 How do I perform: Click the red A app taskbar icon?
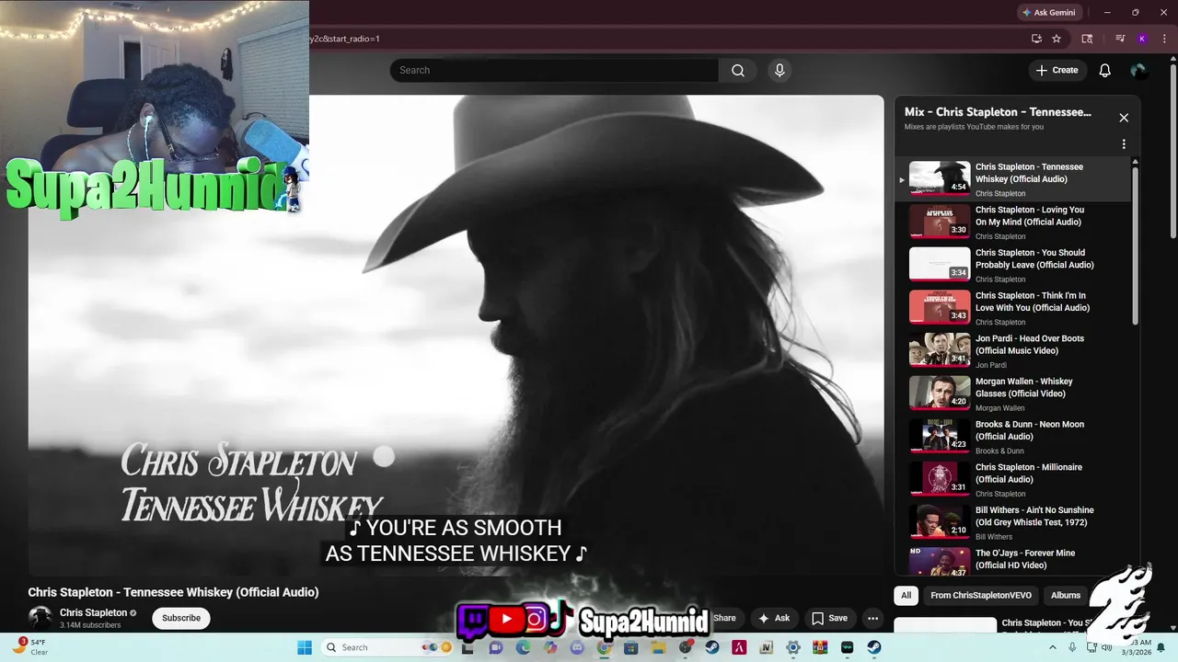739,647
